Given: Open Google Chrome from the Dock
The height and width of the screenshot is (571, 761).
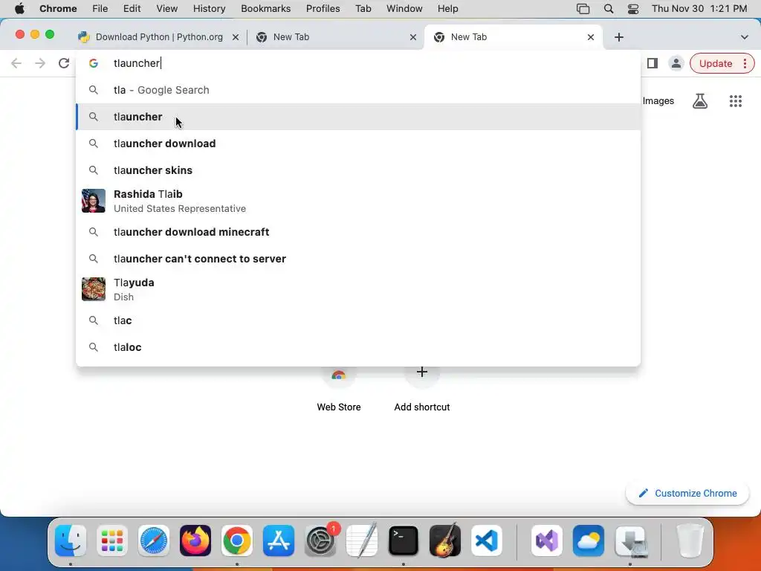Looking at the screenshot, I should tap(237, 541).
